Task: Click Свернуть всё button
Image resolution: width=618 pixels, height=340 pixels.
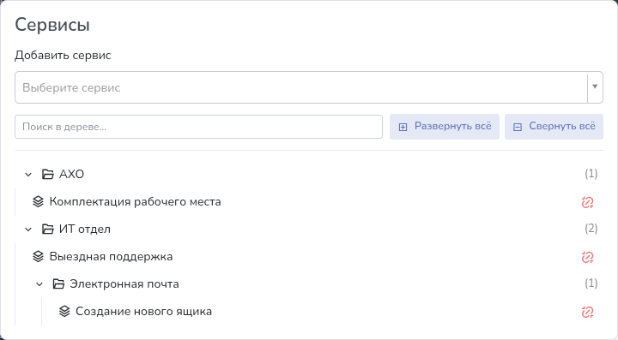Action: coord(554,127)
